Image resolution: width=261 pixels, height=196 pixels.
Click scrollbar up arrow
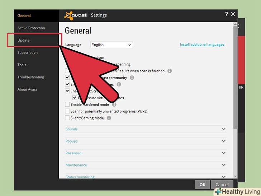[235, 24]
